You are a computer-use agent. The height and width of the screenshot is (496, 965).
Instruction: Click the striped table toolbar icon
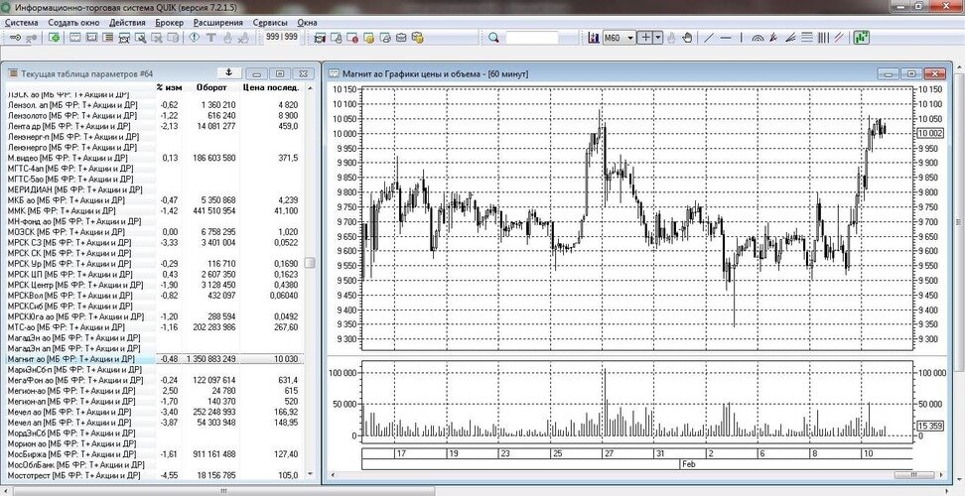107,38
